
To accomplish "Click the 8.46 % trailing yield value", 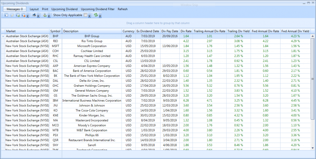I will pyautogui.click(x=239, y=145).
